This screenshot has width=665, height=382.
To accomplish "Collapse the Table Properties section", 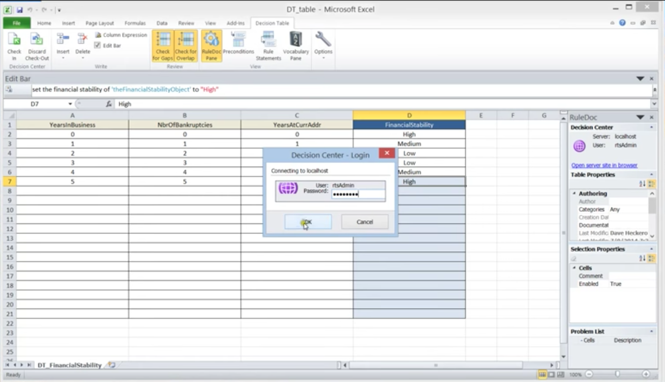I will [652, 174].
